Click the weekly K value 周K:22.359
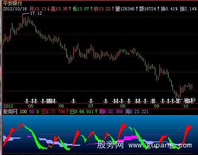This screenshot has height=155, width=198. pyautogui.click(x=111, y=112)
